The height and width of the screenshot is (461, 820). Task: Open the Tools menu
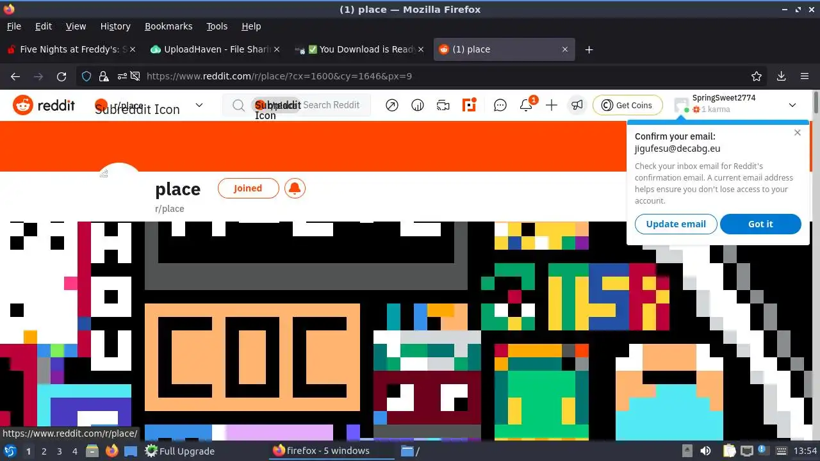coord(217,26)
